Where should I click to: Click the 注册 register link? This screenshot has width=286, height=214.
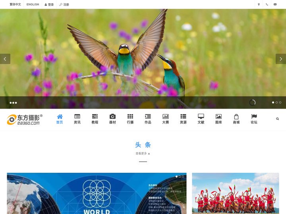point(64,4)
